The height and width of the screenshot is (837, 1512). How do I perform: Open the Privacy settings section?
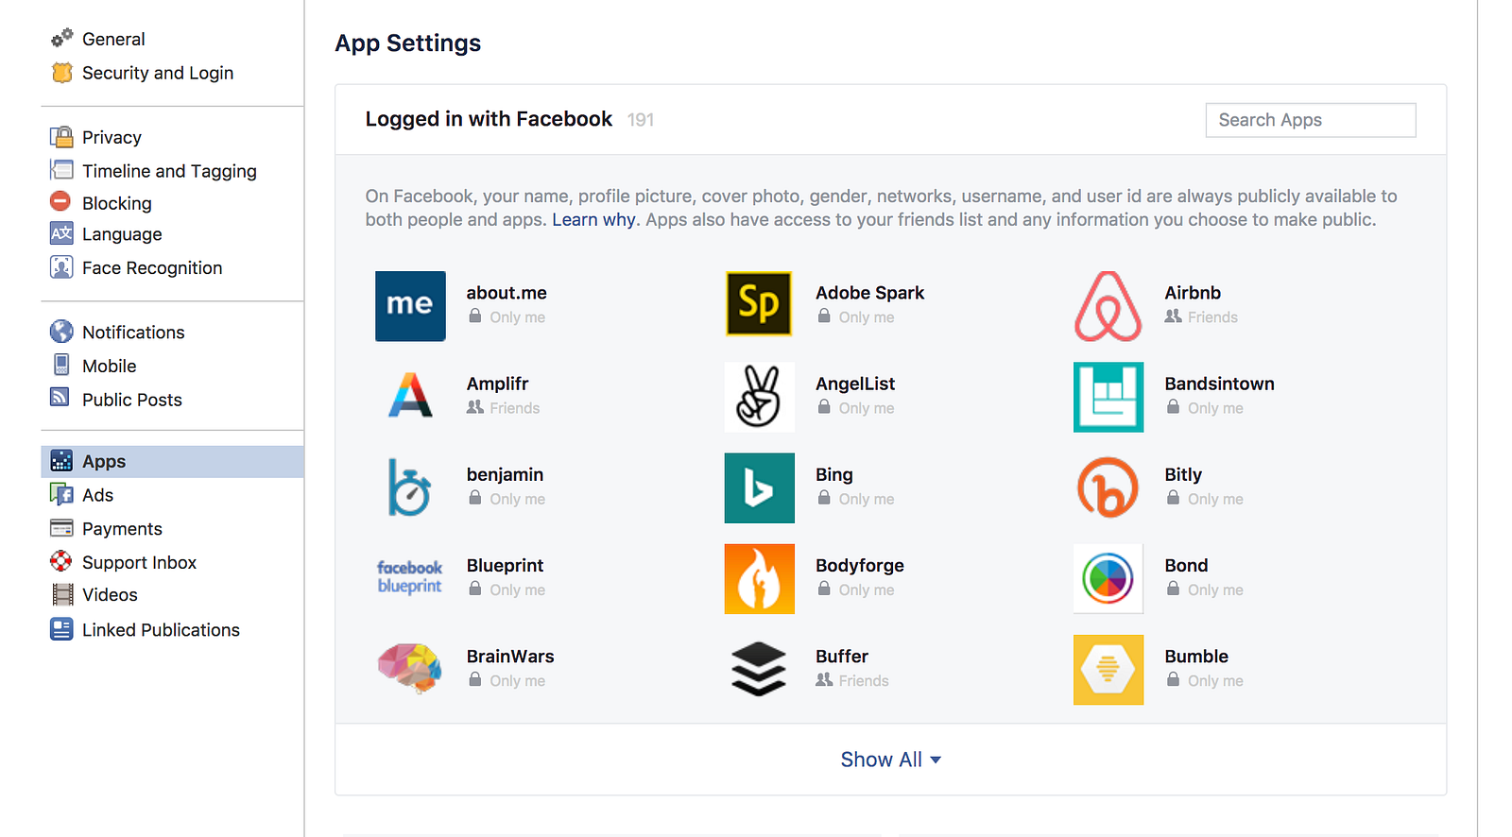click(x=112, y=138)
